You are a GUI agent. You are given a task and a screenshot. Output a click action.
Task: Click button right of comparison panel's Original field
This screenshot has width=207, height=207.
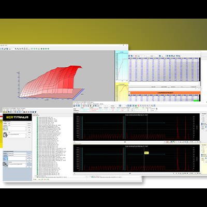29,153
